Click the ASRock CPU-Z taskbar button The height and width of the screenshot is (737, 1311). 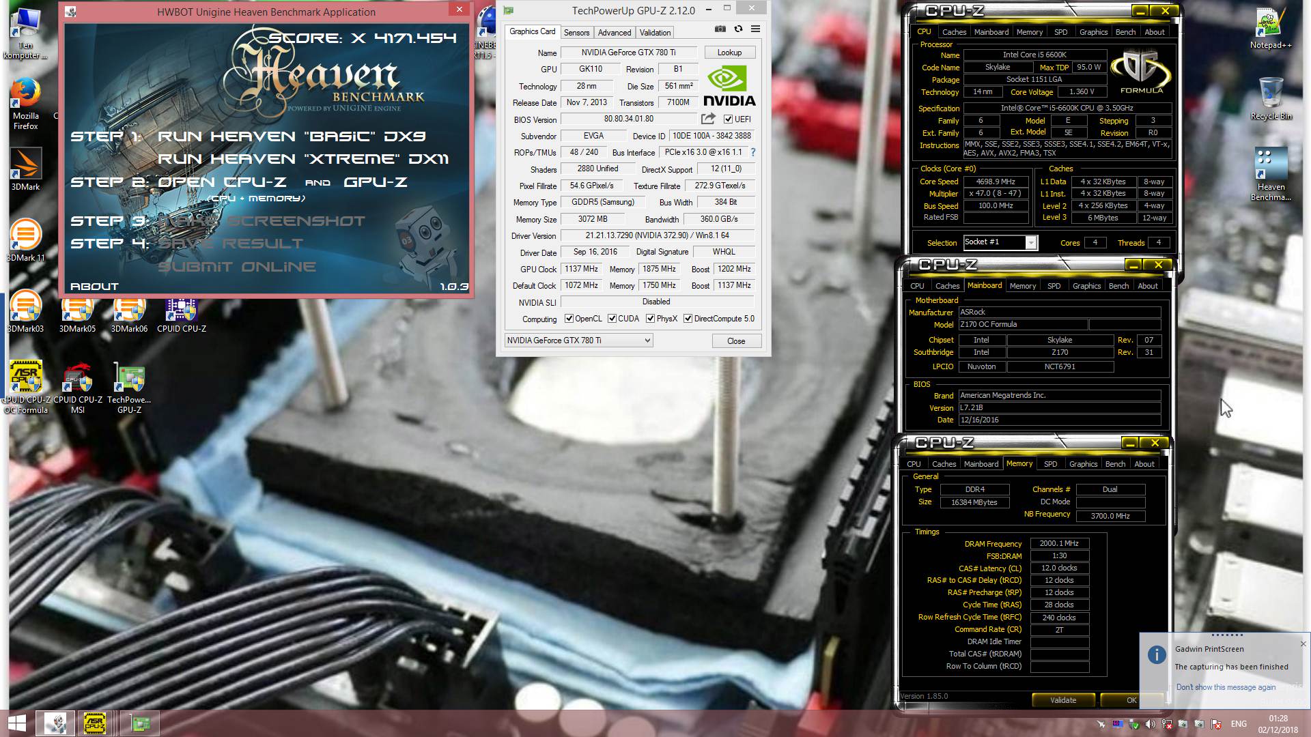95,723
